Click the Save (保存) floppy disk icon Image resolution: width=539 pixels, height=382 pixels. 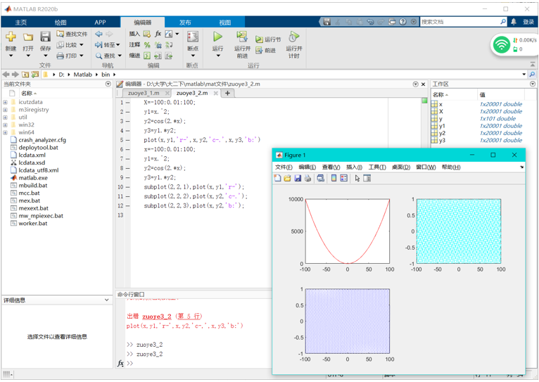(45, 37)
